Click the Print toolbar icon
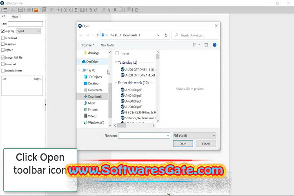 (x=44, y=10)
